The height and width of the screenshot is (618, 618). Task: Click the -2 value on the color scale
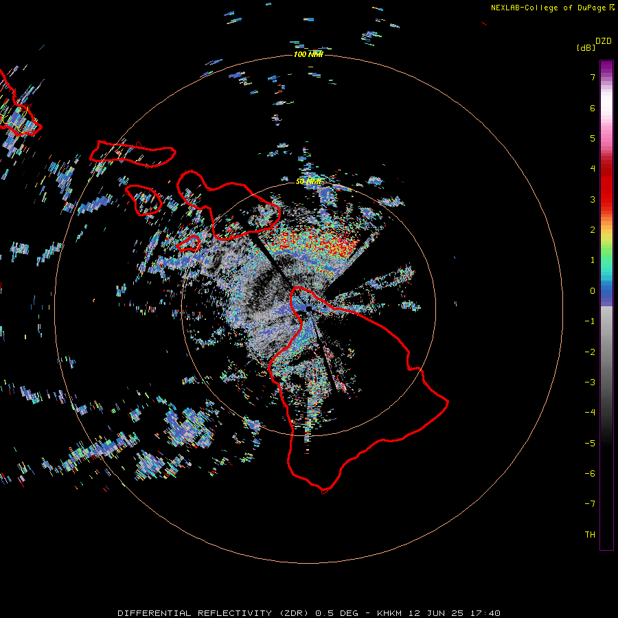pos(590,352)
